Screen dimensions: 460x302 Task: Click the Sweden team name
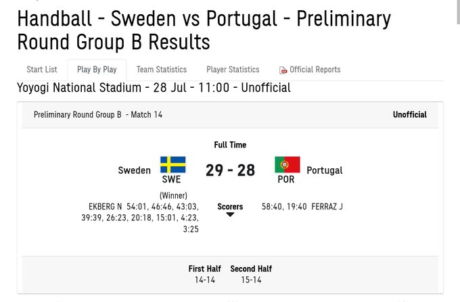[x=135, y=170]
